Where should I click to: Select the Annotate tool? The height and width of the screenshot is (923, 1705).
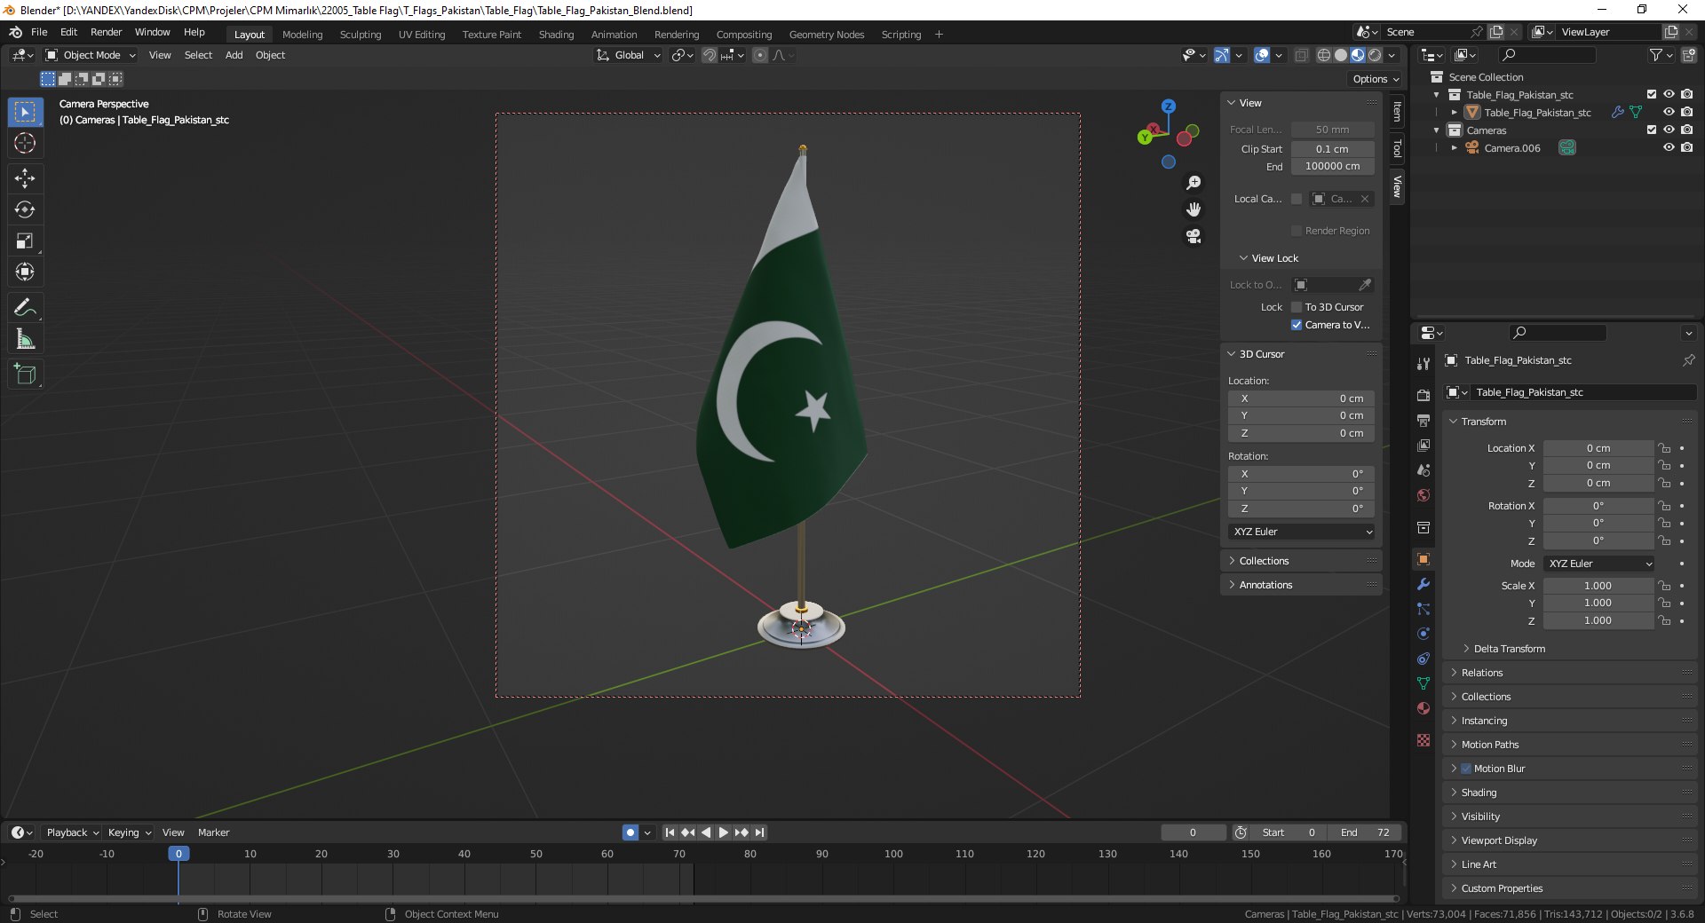pos(25,307)
